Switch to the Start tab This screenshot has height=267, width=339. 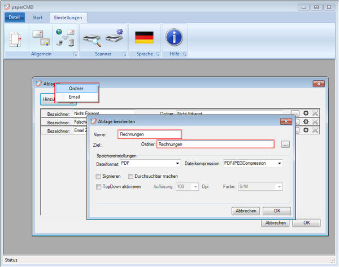click(x=37, y=17)
